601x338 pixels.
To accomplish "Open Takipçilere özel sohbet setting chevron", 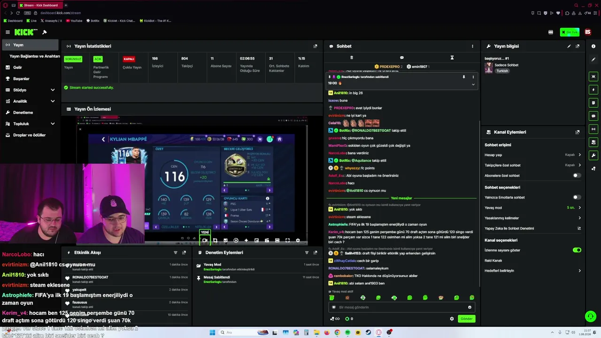I will tap(579, 165).
